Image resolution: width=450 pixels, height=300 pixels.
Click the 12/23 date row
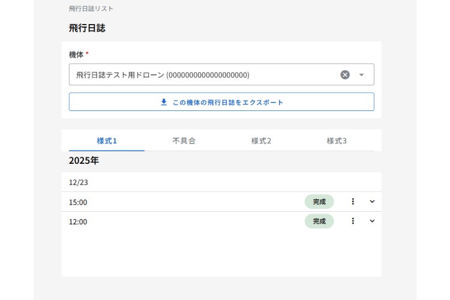(79, 182)
